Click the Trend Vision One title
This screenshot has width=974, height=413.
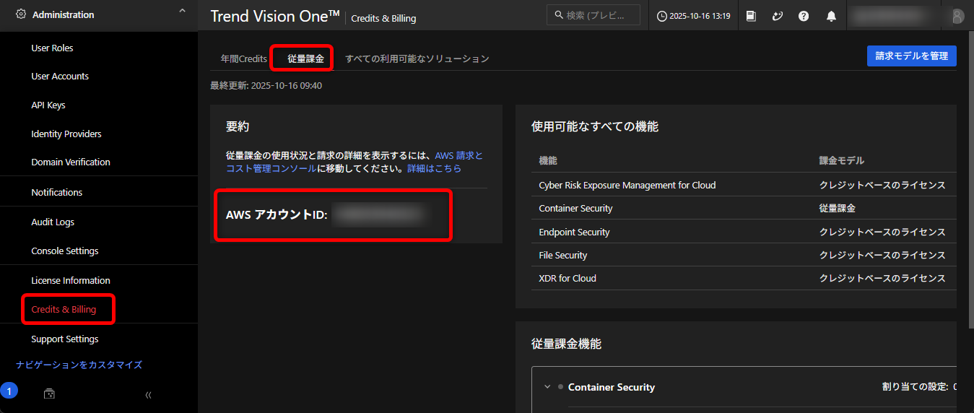click(x=275, y=16)
